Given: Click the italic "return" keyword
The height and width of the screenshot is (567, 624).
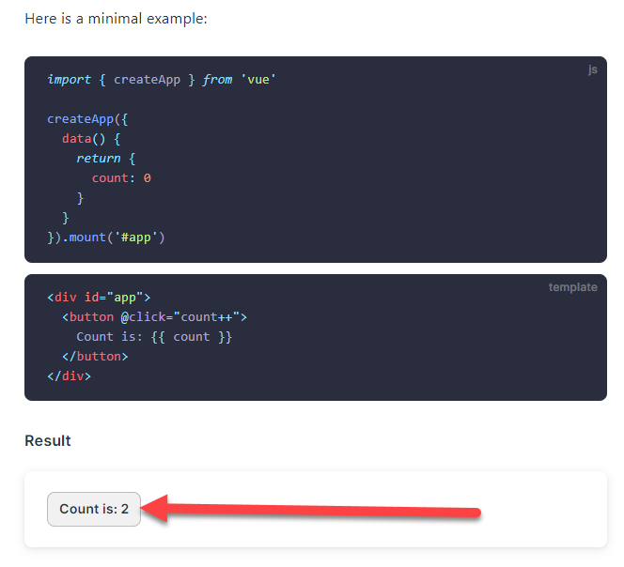Looking at the screenshot, I should [x=99, y=159].
